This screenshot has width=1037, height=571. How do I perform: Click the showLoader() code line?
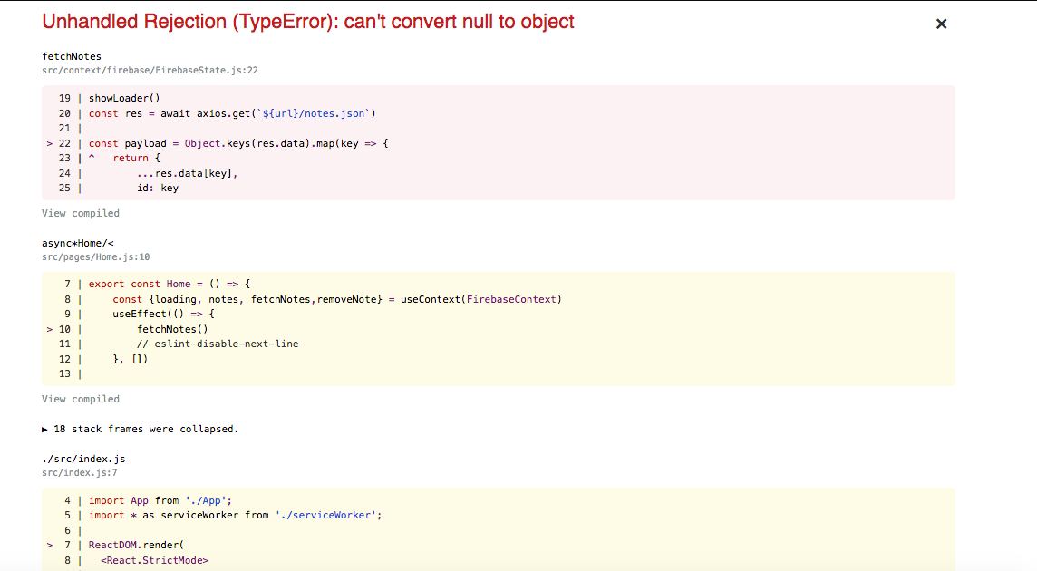tap(124, 98)
